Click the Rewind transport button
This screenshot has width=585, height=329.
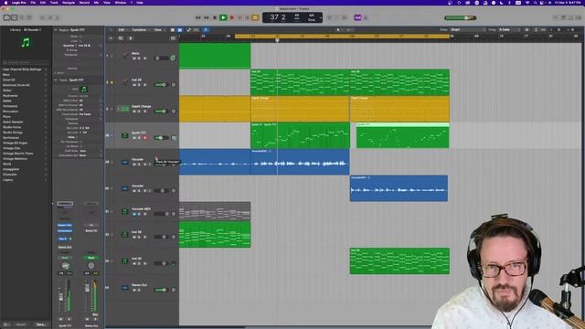[198, 17]
